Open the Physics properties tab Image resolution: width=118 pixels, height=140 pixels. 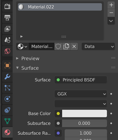pos(7,99)
